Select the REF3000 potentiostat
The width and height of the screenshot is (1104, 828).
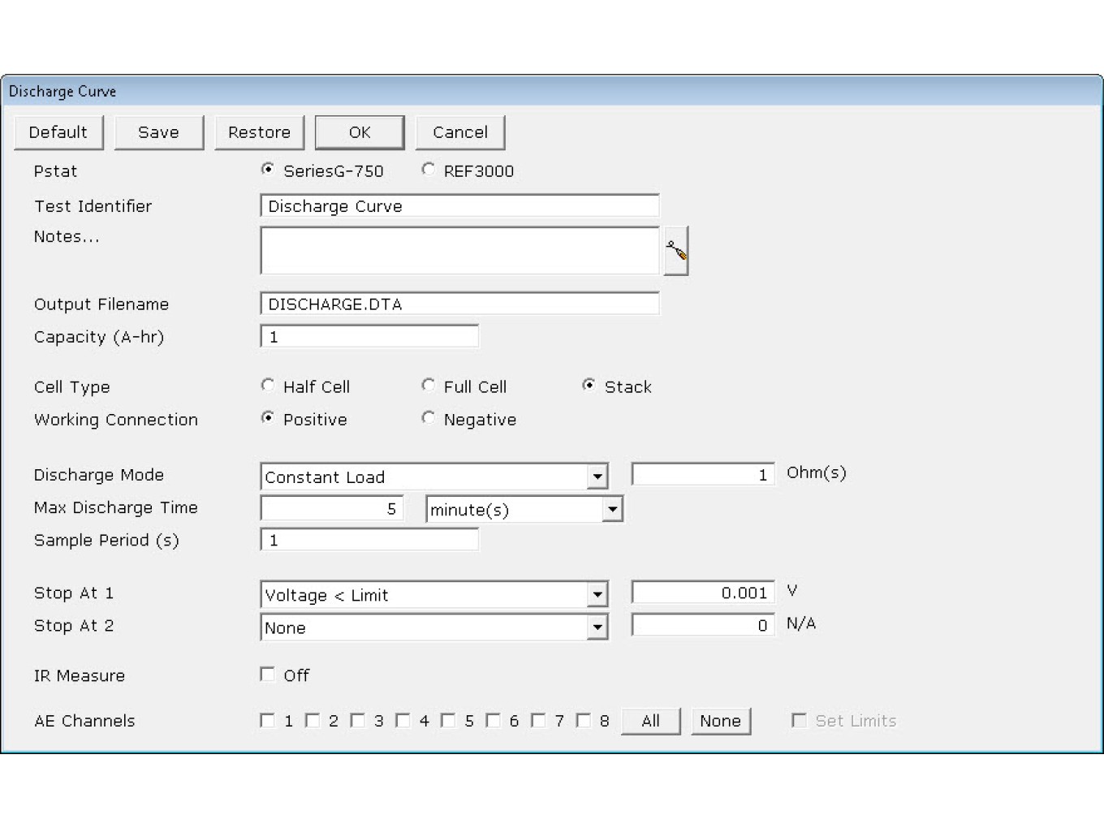[x=428, y=170]
